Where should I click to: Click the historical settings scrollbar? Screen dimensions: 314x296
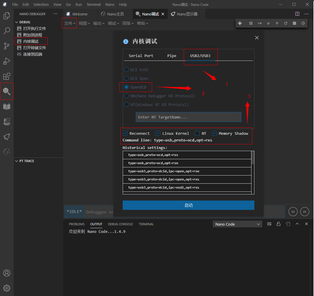pyautogui.click(x=253, y=157)
